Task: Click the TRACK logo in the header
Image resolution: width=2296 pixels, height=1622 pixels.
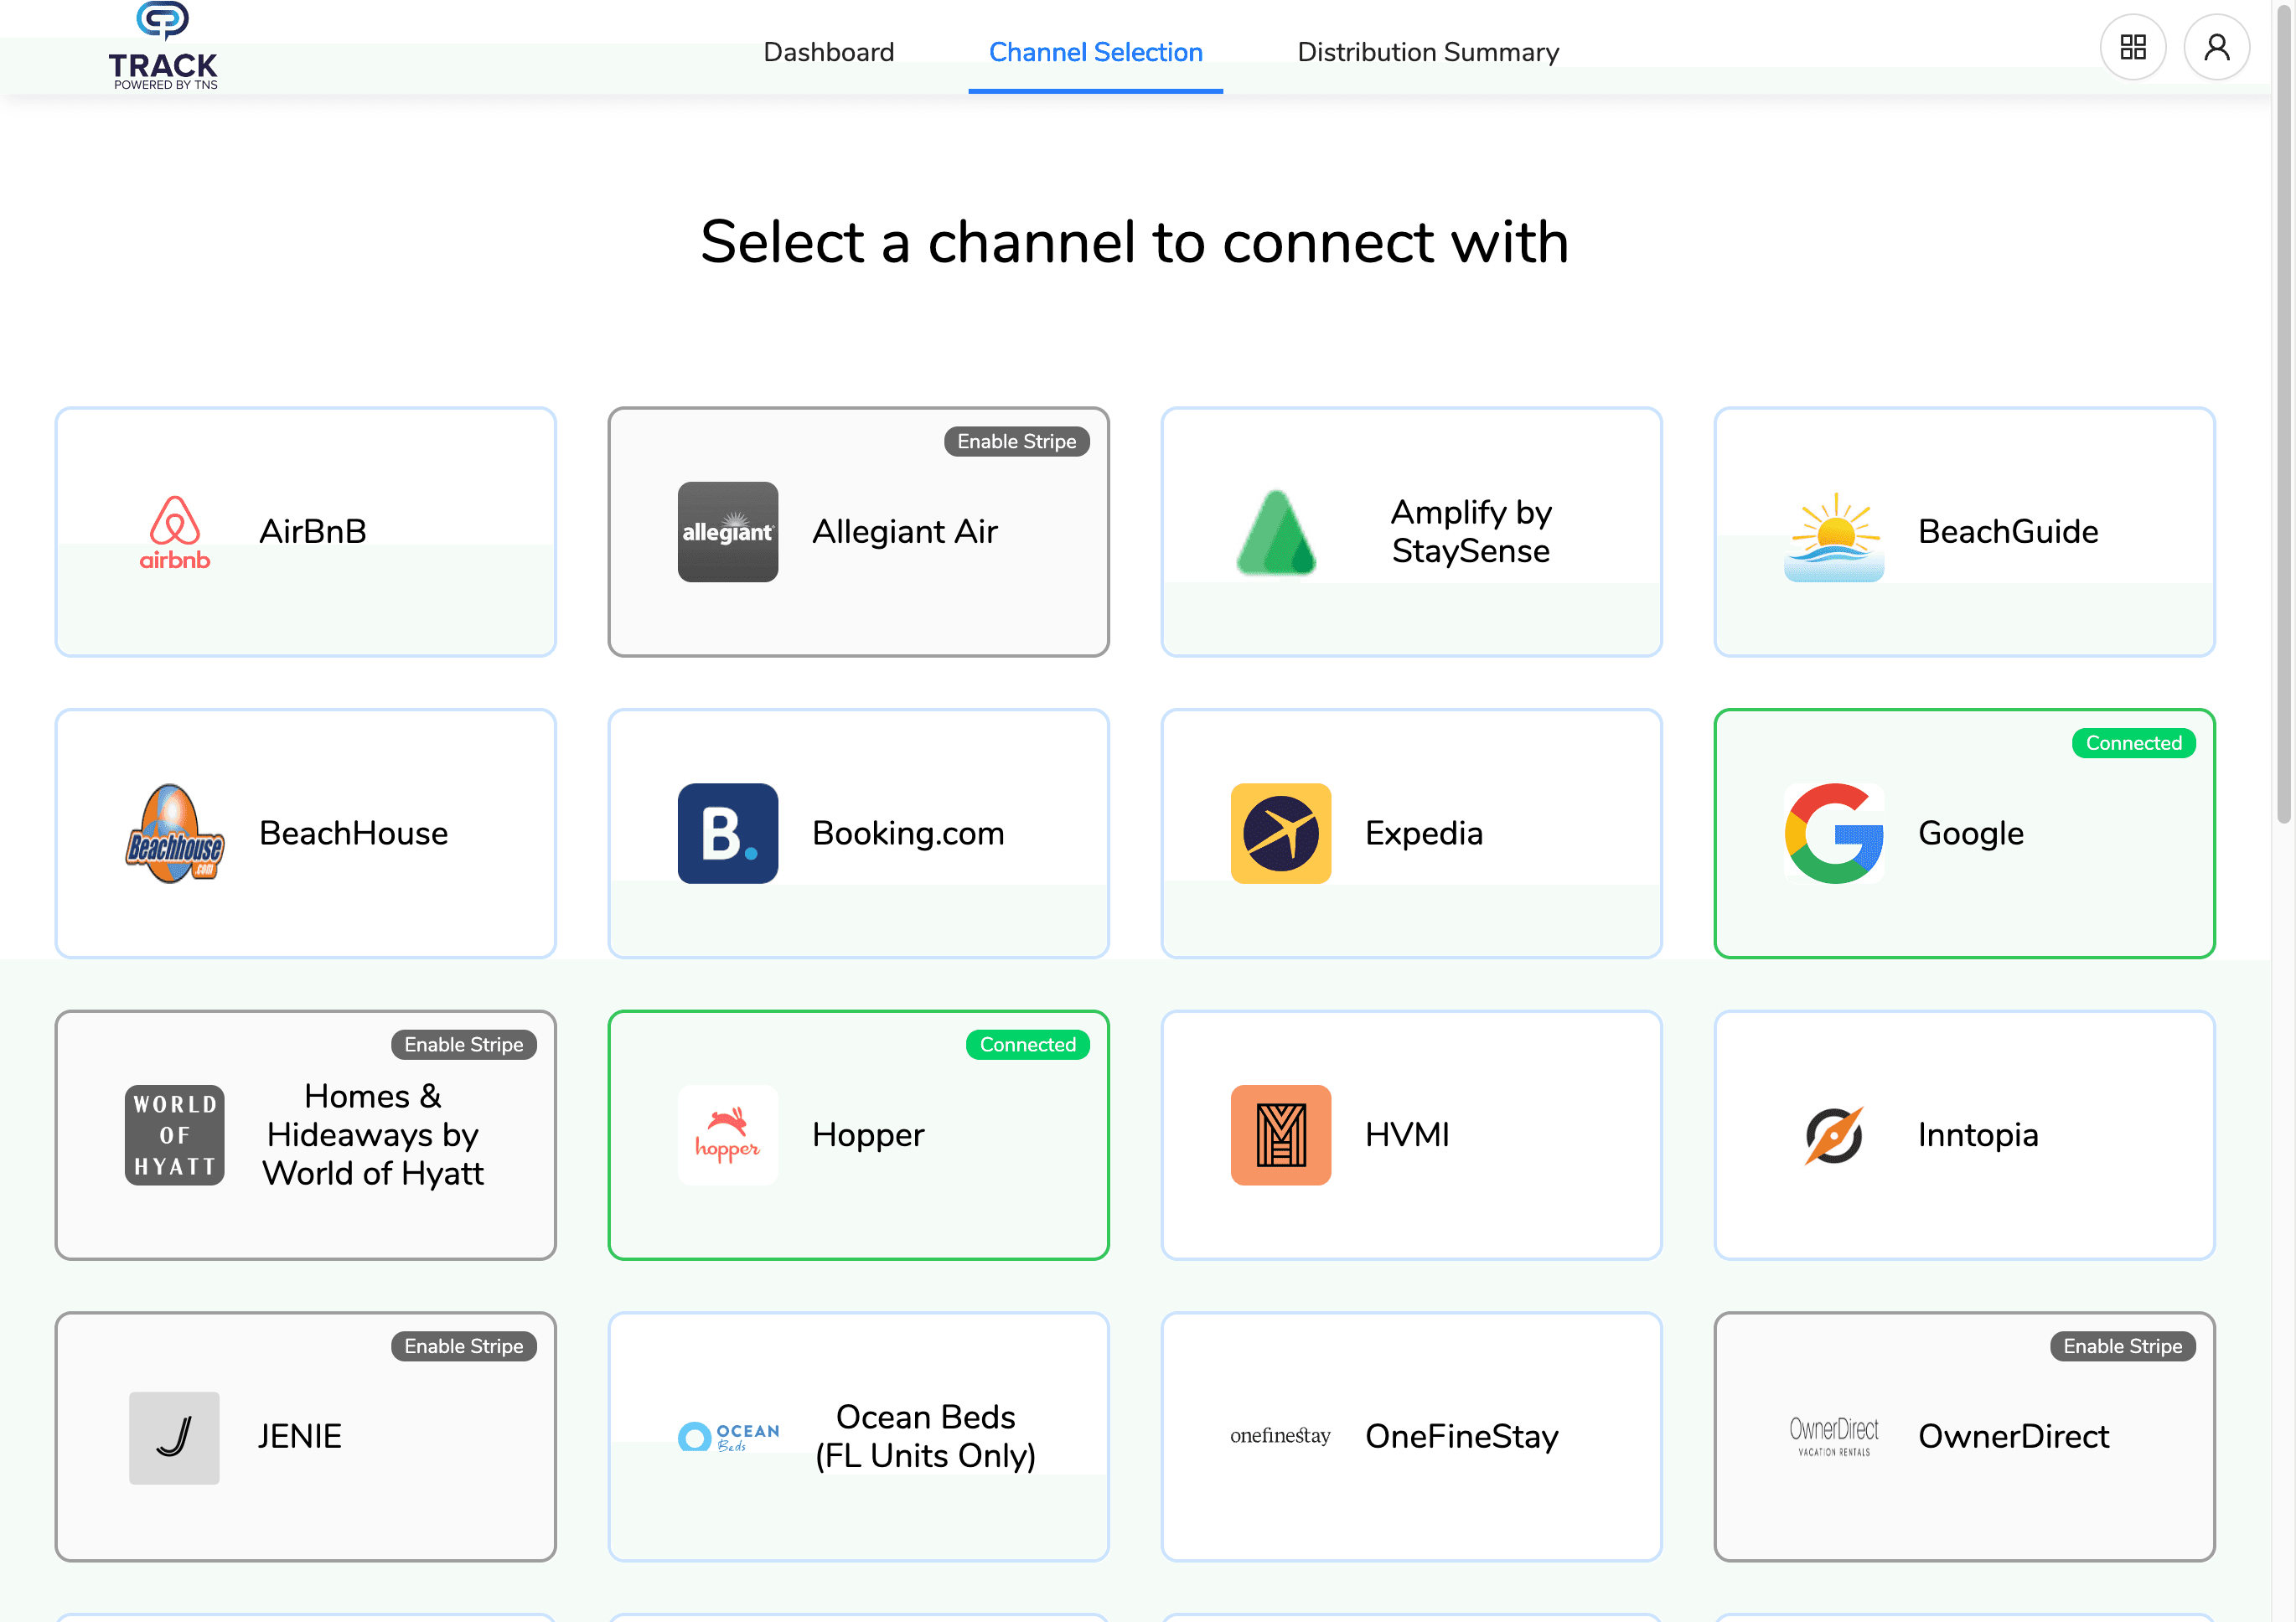Action: click(x=163, y=46)
